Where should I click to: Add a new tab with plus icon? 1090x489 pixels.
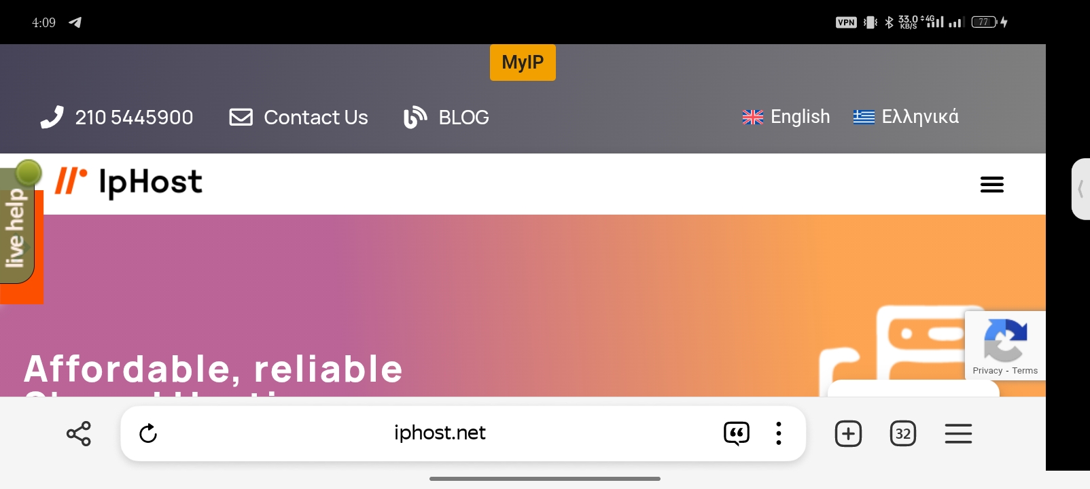tap(848, 433)
